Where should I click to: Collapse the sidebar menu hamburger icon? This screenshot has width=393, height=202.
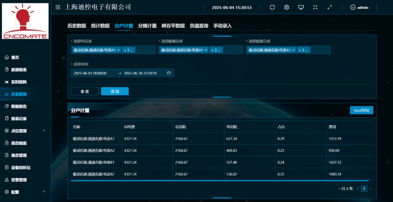58,7
